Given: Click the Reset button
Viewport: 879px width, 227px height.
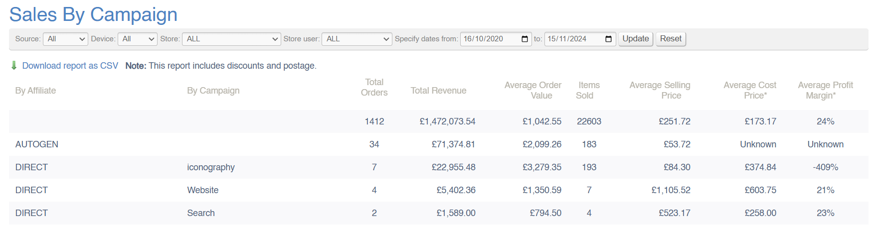Looking at the screenshot, I should coord(671,39).
